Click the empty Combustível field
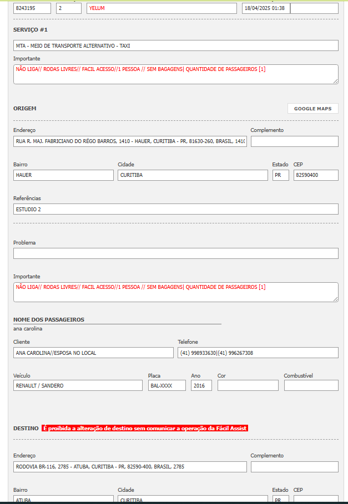 [311, 385]
